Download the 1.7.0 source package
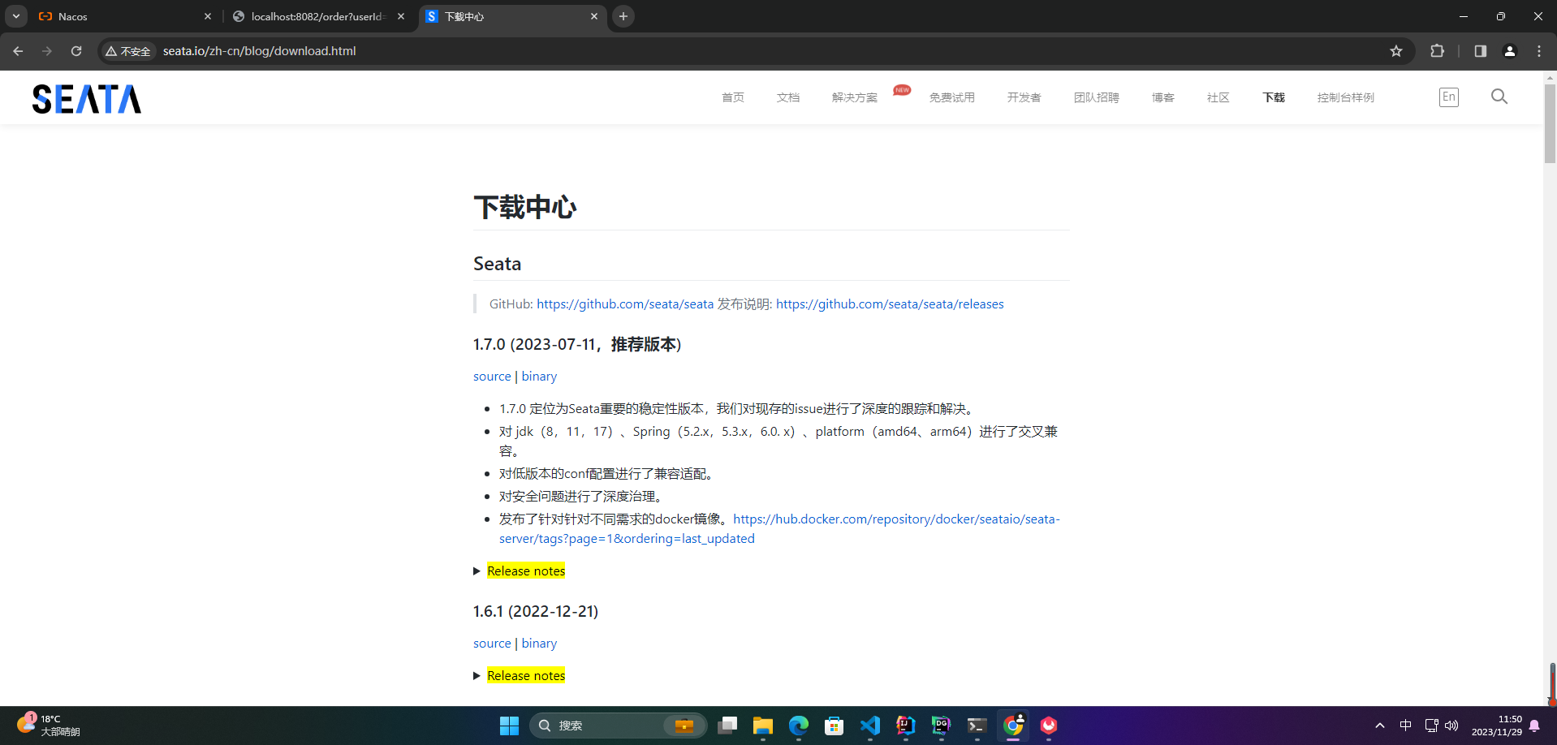Viewport: 1557px width, 745px height. pos(492,377)
